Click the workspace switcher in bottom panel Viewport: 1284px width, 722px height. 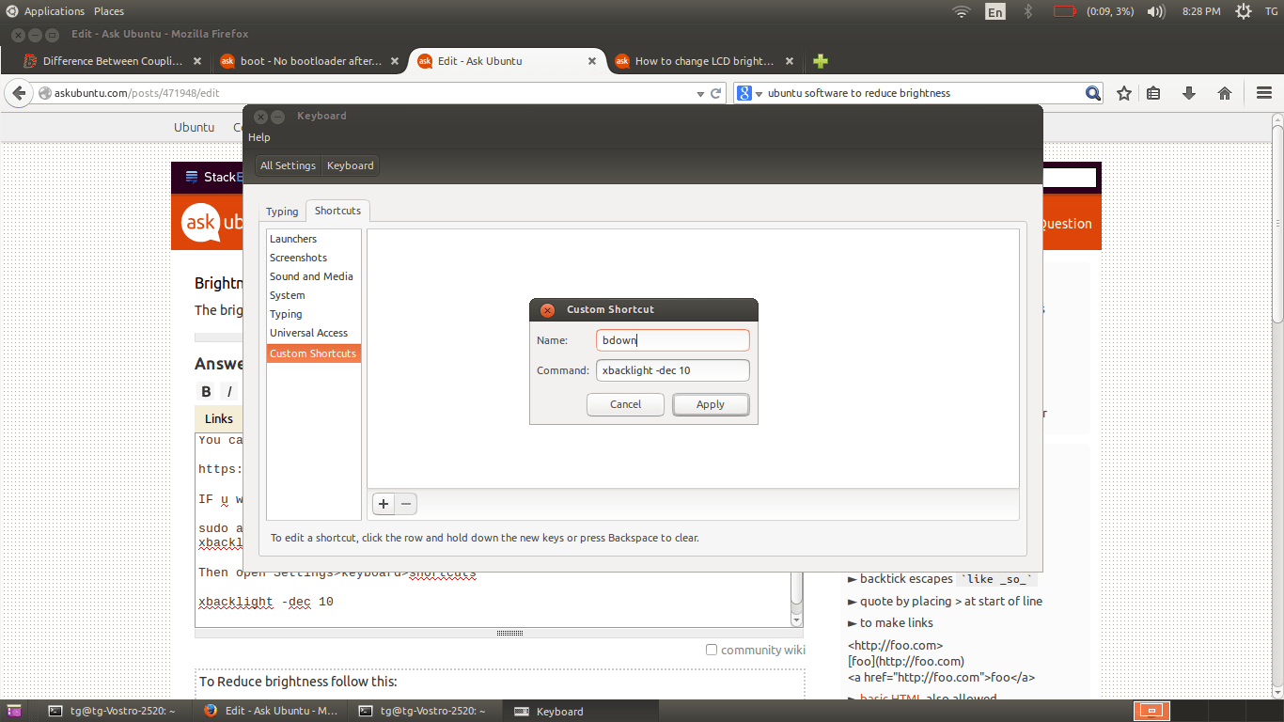point(1151,711)
